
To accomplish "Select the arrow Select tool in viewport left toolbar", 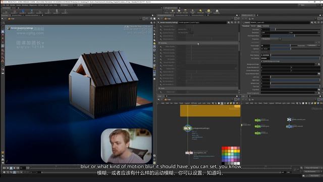I will [3, 32].
